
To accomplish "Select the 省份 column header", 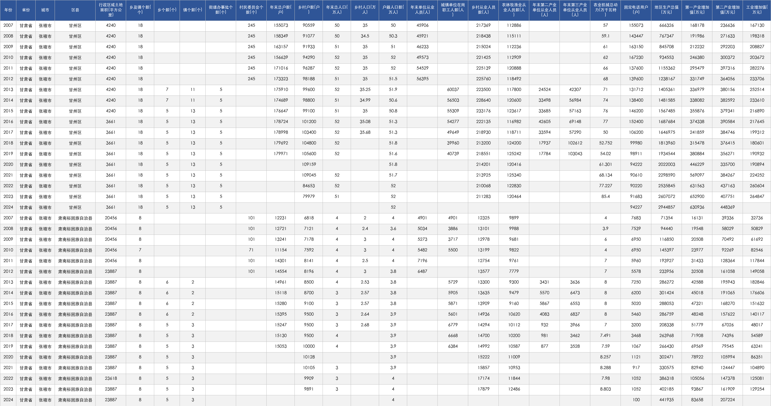I will [26, 10].
